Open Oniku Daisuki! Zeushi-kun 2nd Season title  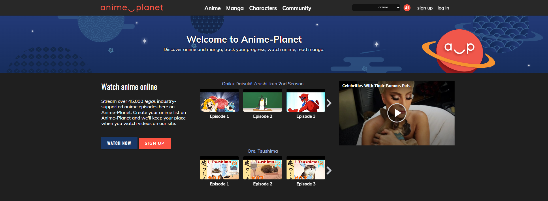coord(263,84)
